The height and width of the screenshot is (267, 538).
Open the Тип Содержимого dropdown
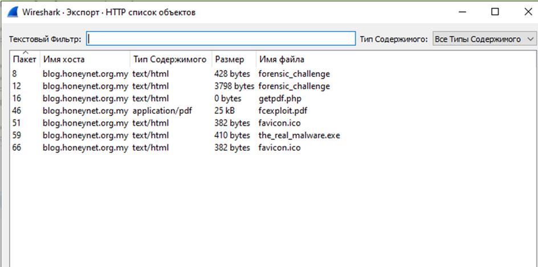pyautogui.click(x=484, y=39)
